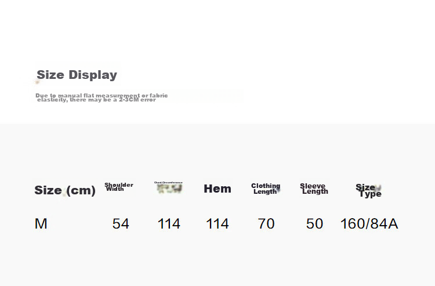435x286 pixels.
Task: Click the sleeve length value 50
Action: point(314,223)
